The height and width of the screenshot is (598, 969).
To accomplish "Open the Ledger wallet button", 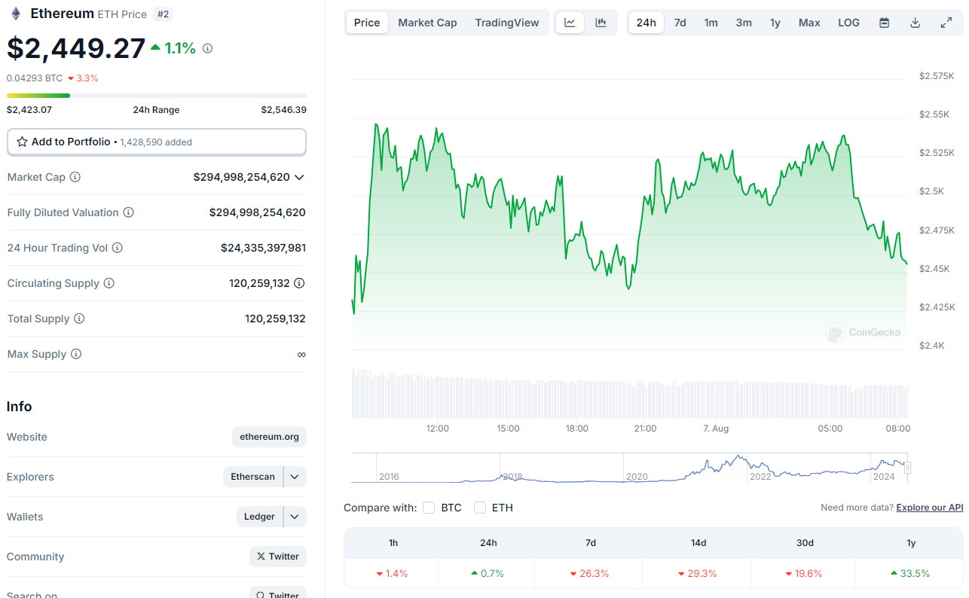I will (259, 517).
